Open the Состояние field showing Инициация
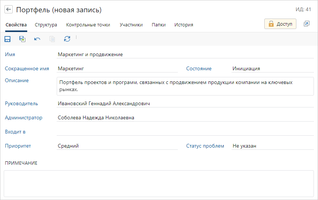Image resolution: width=318 pixels, height=200 pixels. (x=272, y=68)
